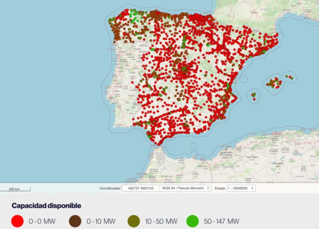The width and height of the screenshot is (319, 229).
Task: Click the '50 - 147 MW' legend text
Action: [222, 221]
